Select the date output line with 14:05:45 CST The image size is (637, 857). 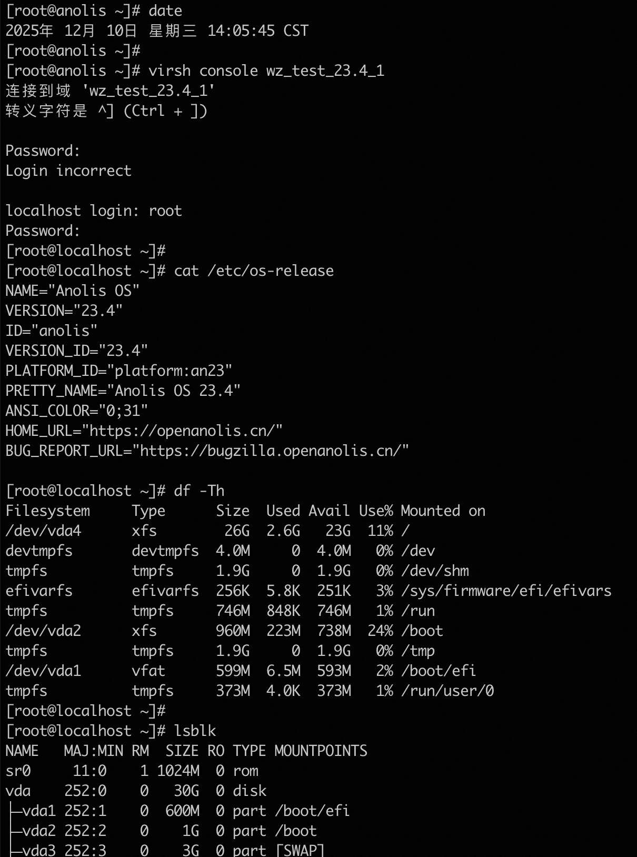[157, 31]
